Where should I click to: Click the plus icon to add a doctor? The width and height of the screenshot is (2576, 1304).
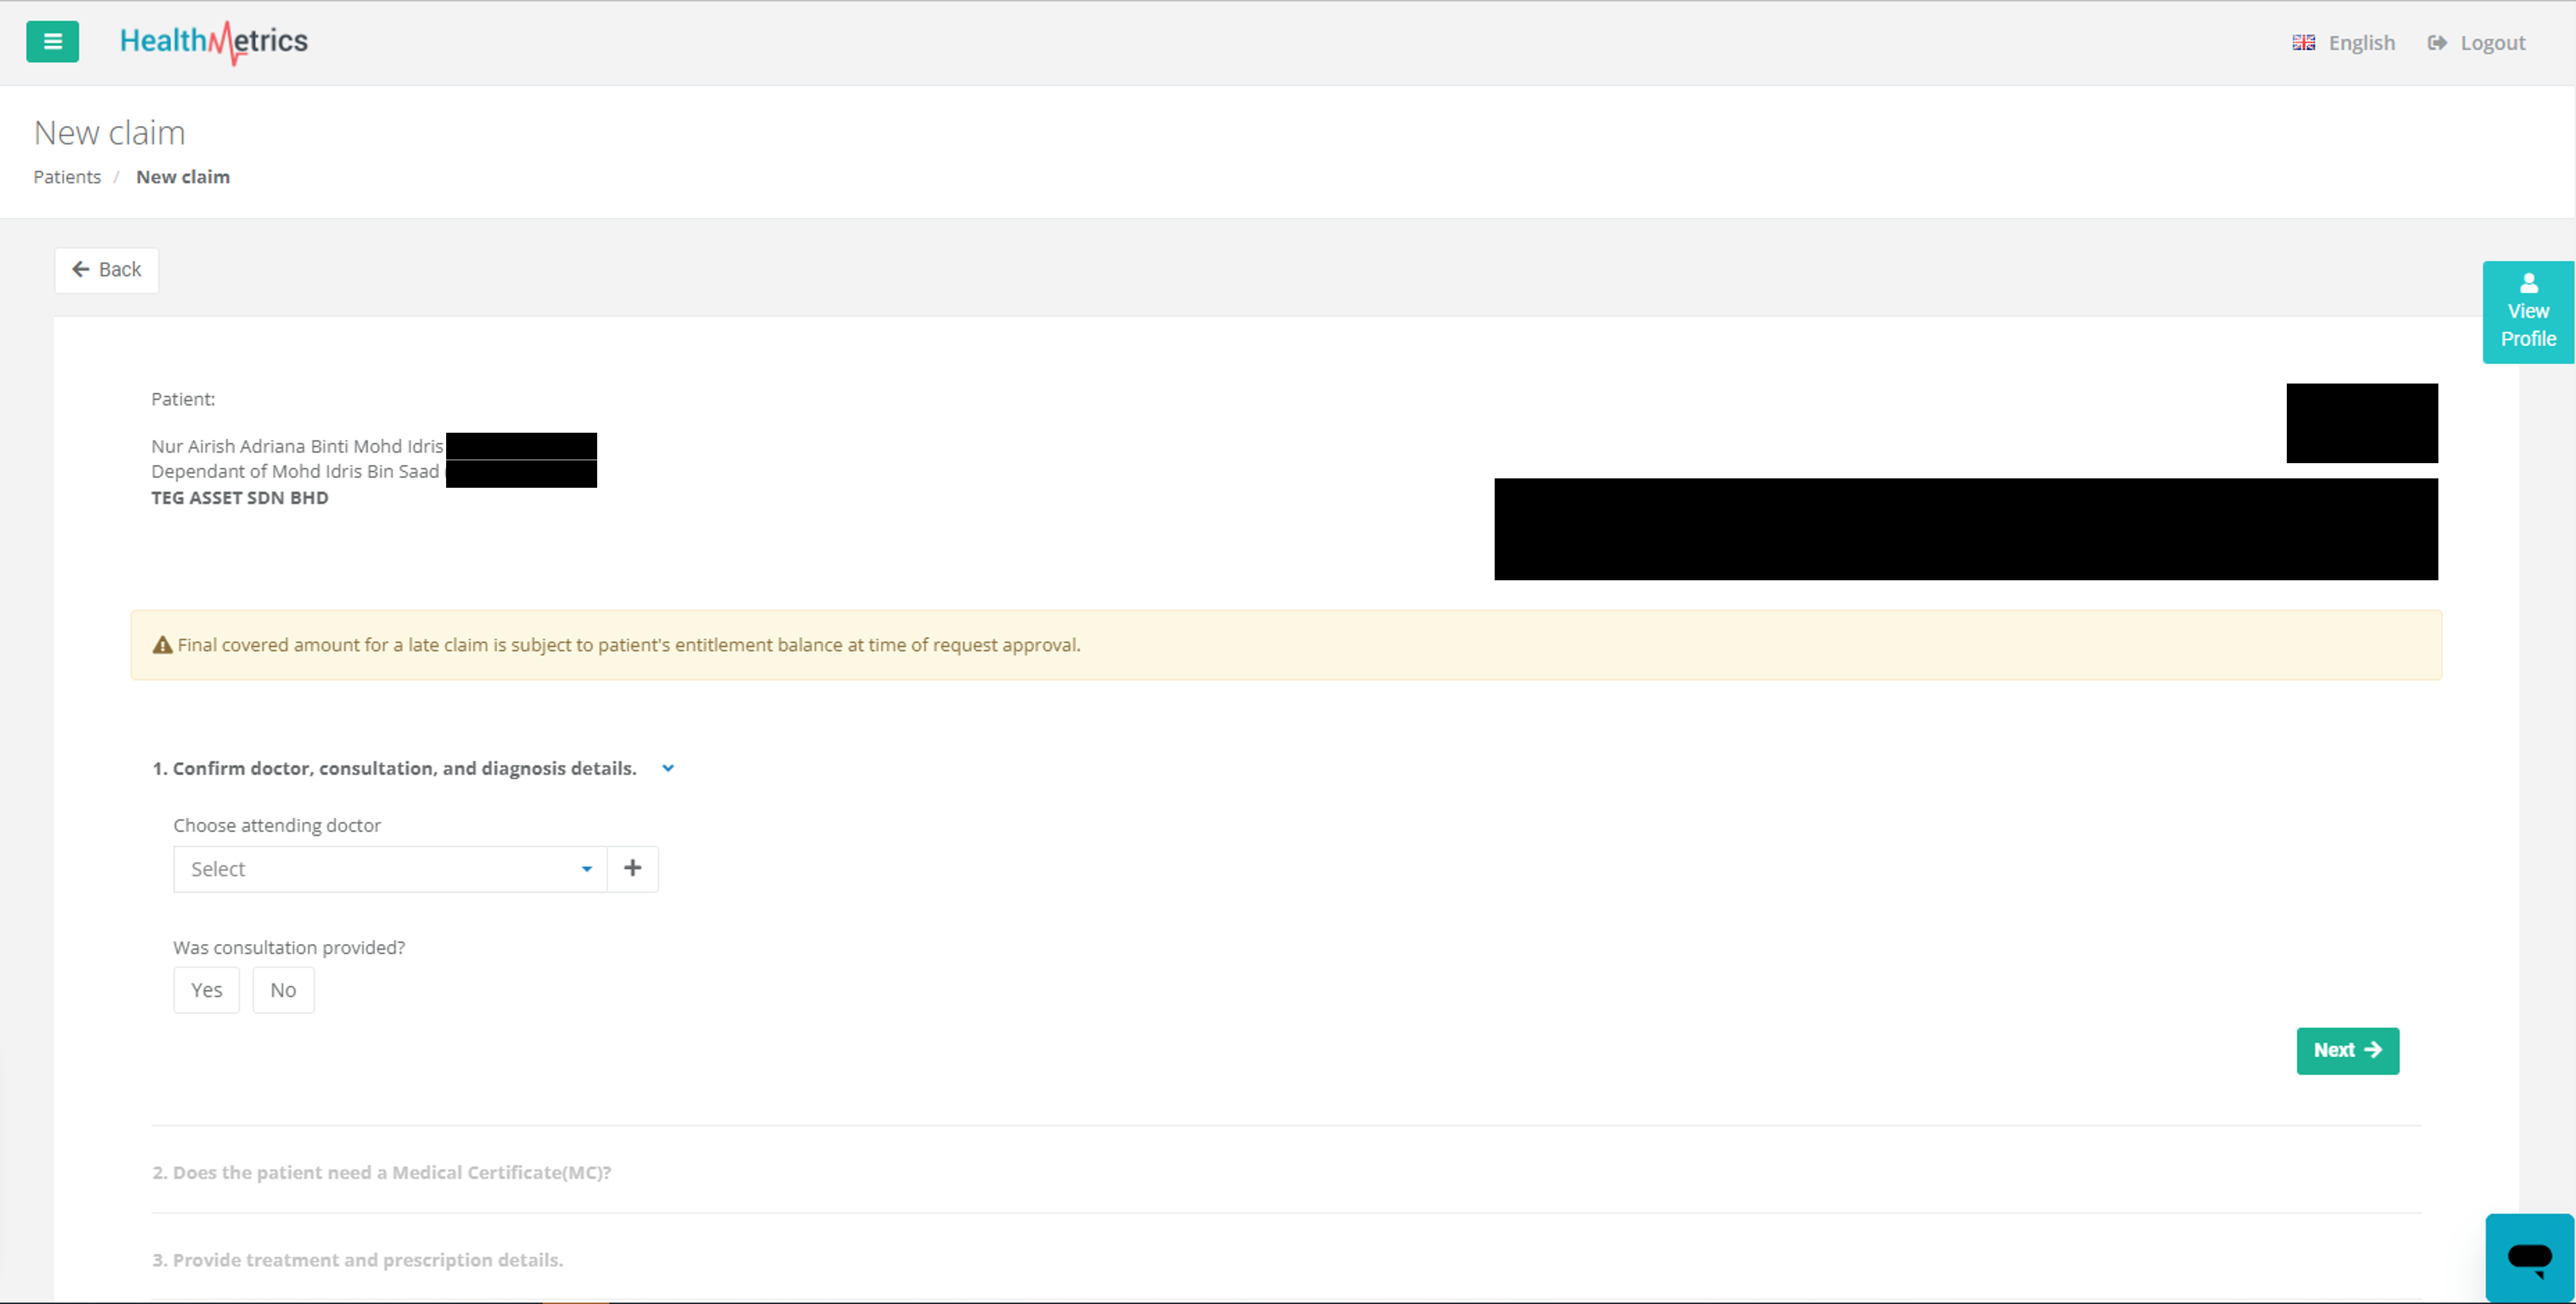[632, 868]
